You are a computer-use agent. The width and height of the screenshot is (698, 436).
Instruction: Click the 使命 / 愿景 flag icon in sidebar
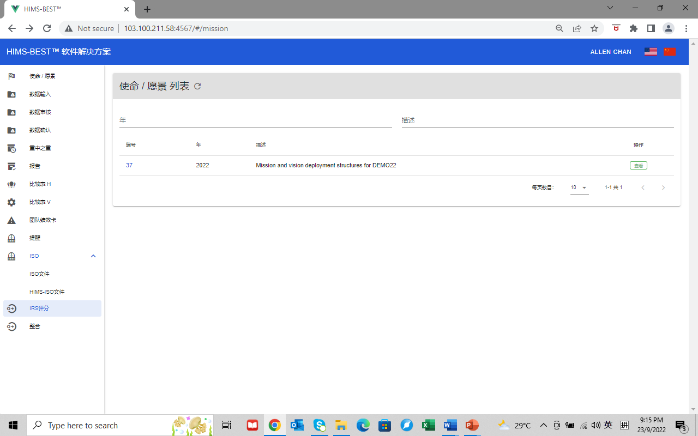coord(11,76)
